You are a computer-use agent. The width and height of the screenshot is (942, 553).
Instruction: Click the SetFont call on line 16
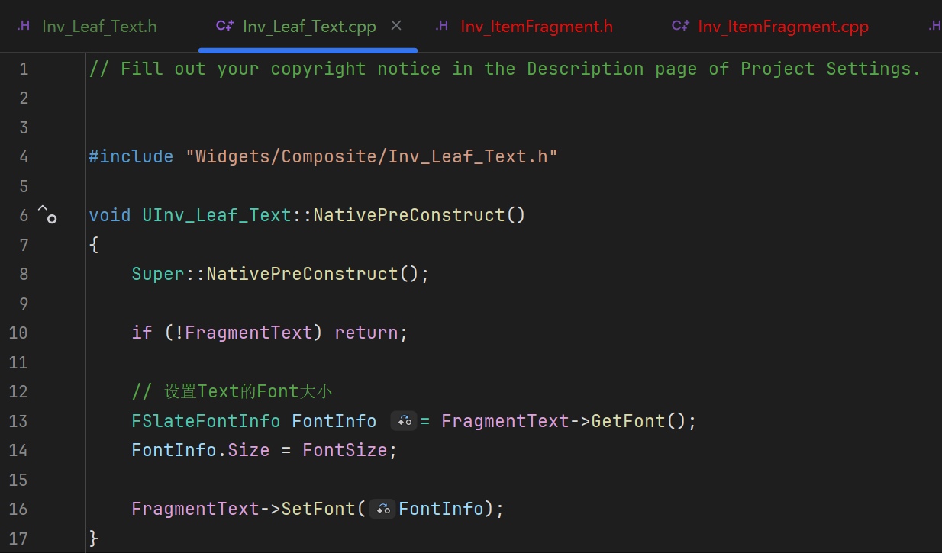tap(319, 509)
